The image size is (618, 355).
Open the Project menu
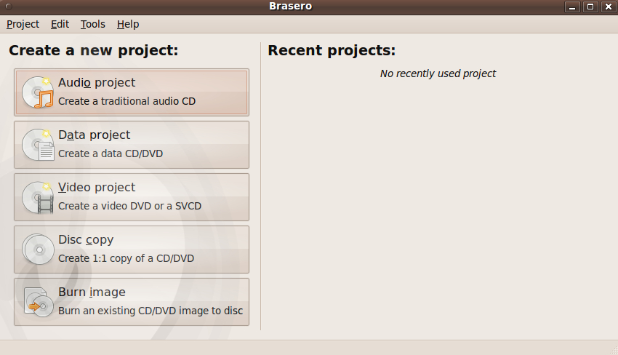(x=23, y=24)
